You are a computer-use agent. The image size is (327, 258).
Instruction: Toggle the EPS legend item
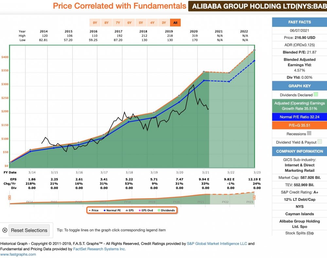129,210
